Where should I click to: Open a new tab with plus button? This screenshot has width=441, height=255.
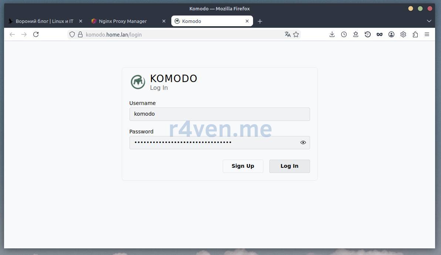point(260,21)
